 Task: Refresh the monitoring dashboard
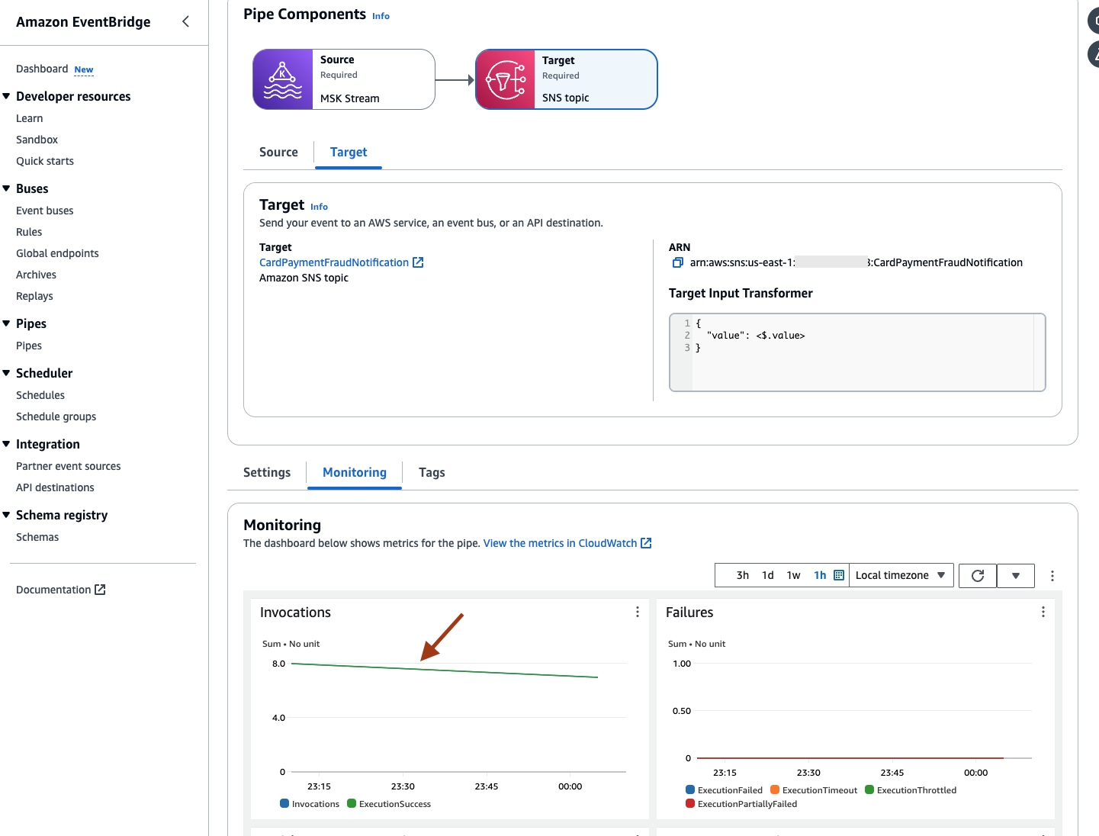pyautogui.click(x=978, y=575)
